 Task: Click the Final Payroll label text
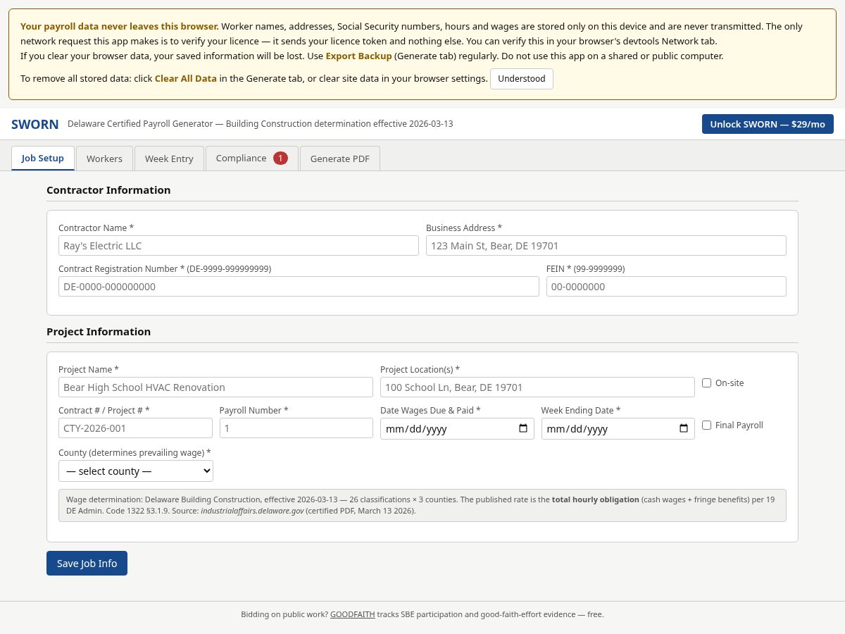(x=739, y=425)
